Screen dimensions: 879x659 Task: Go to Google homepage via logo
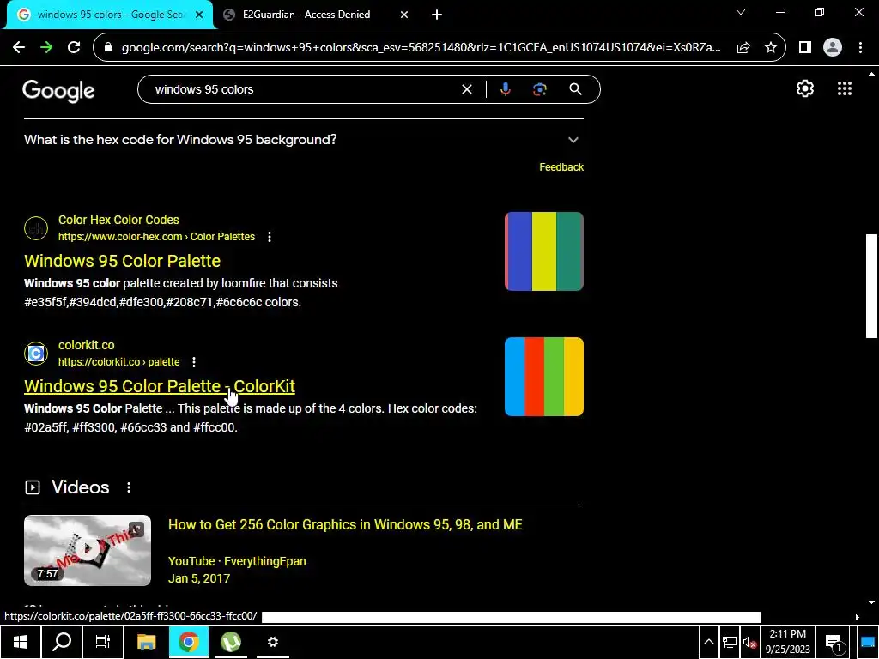[59, 91]
